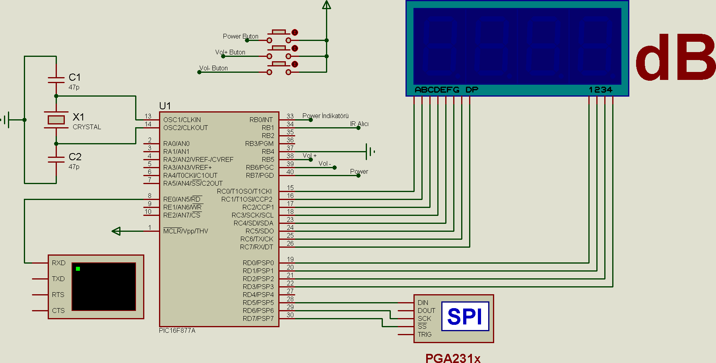This screenshot has height=363, width=716.
Task: Select the PGA231x red text label
Action: point(453,358)
